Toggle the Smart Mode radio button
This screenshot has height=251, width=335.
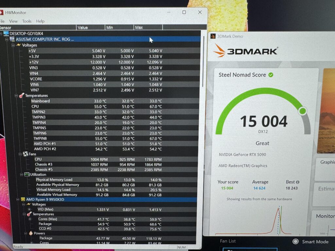(x=295, y=242)
